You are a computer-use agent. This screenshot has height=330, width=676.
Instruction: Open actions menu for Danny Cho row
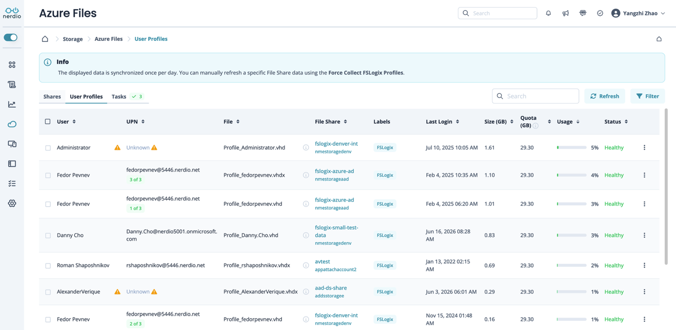[x=644, y=235]
